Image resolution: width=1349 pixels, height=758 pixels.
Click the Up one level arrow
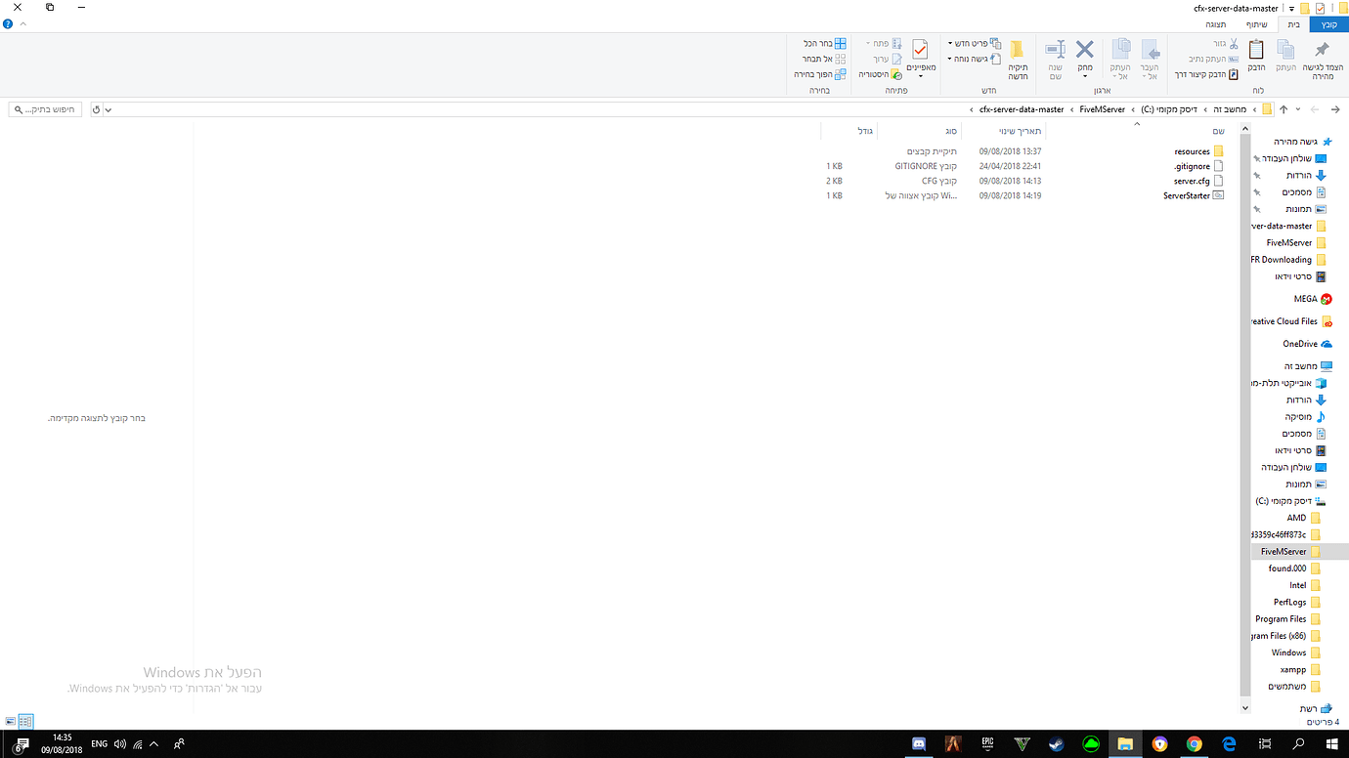coord(1284,109)
